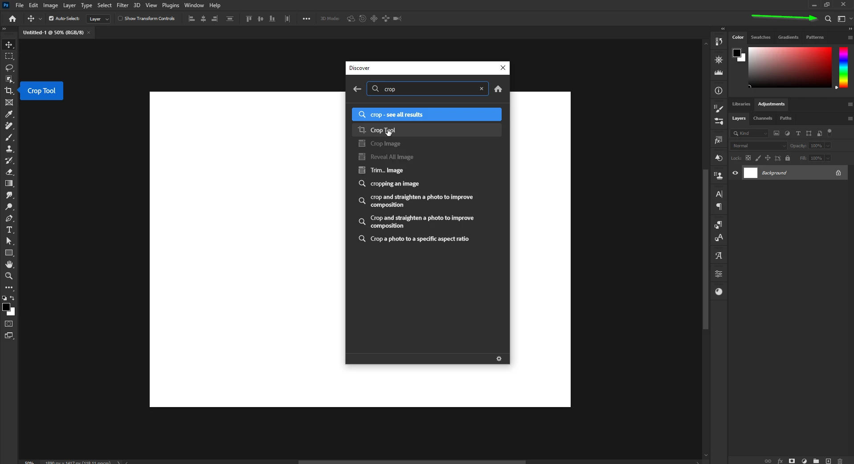
Task: Open the workspace switcher dropdown
Action: click(x=844, y=19)
